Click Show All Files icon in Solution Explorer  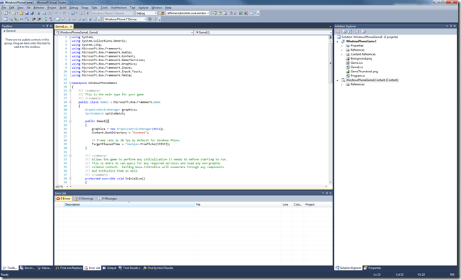(x=344, y=31)
